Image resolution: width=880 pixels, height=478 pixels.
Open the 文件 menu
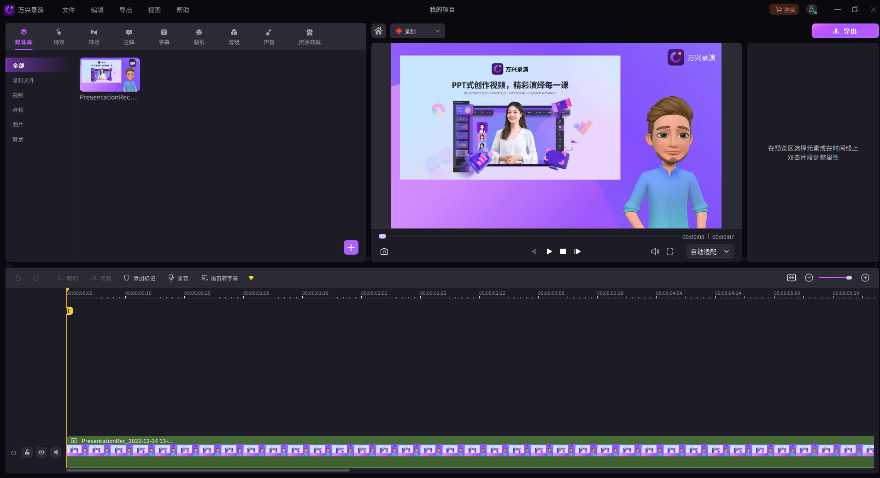pyautogui.click(x=69, y=10)
